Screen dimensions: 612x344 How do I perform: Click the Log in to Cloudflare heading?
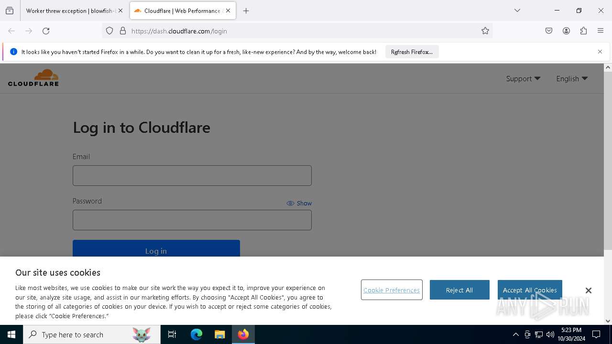click(142, 128)
